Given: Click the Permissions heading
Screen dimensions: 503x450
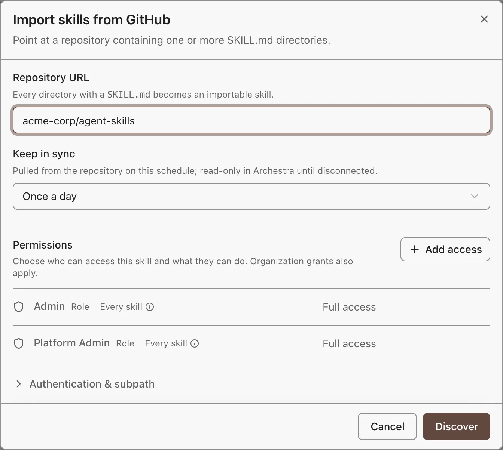Looking at the screenshot, I should tap(43, 245).
